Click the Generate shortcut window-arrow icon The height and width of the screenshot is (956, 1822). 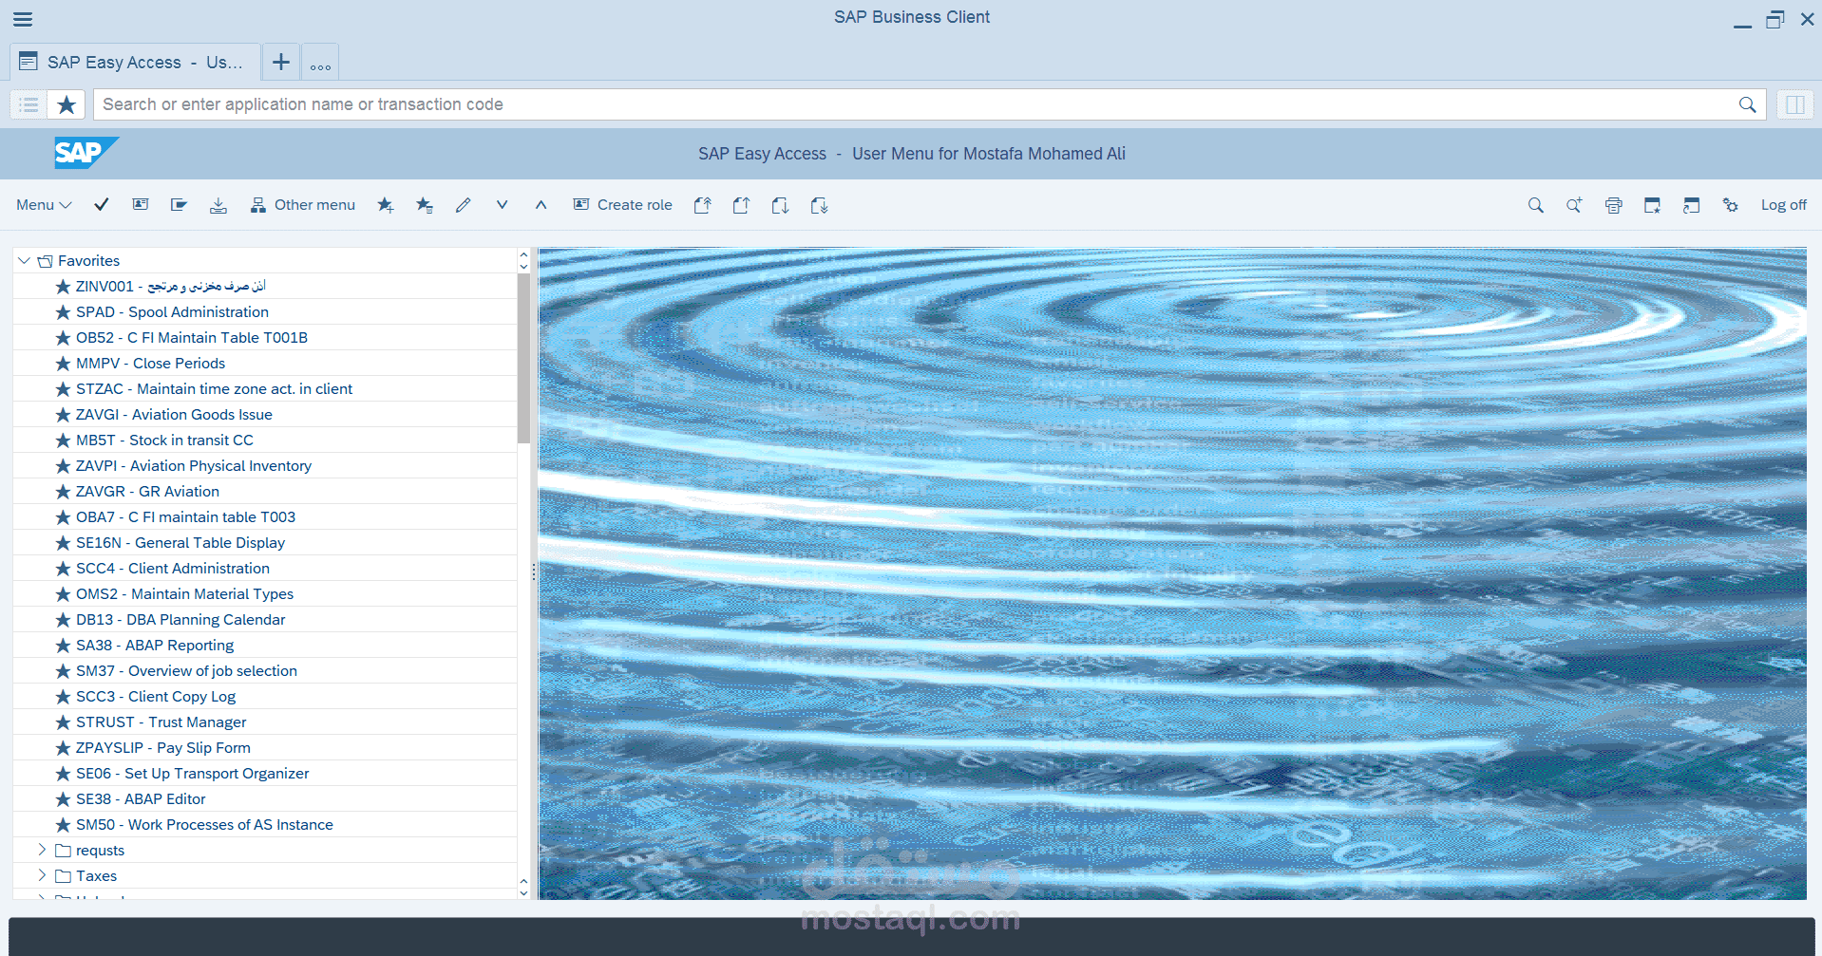point(1692,205)
